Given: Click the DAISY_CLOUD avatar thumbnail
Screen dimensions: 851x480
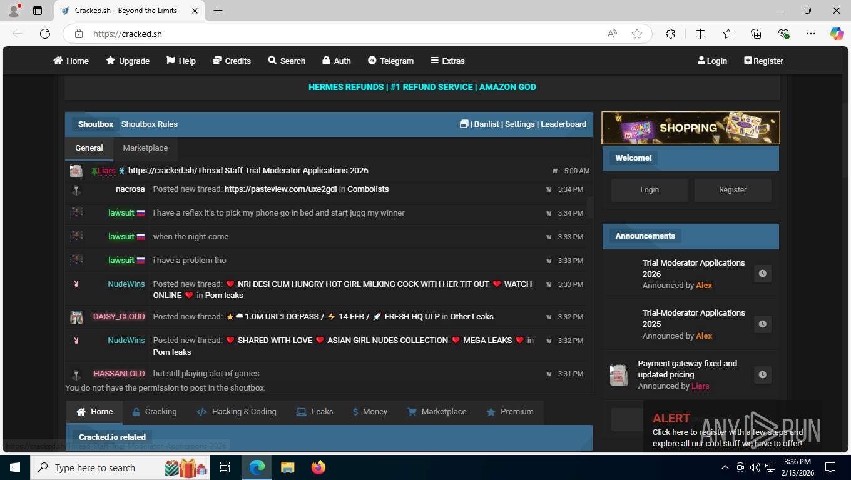Looking at the screenshot, I should [x=76, y=317].
